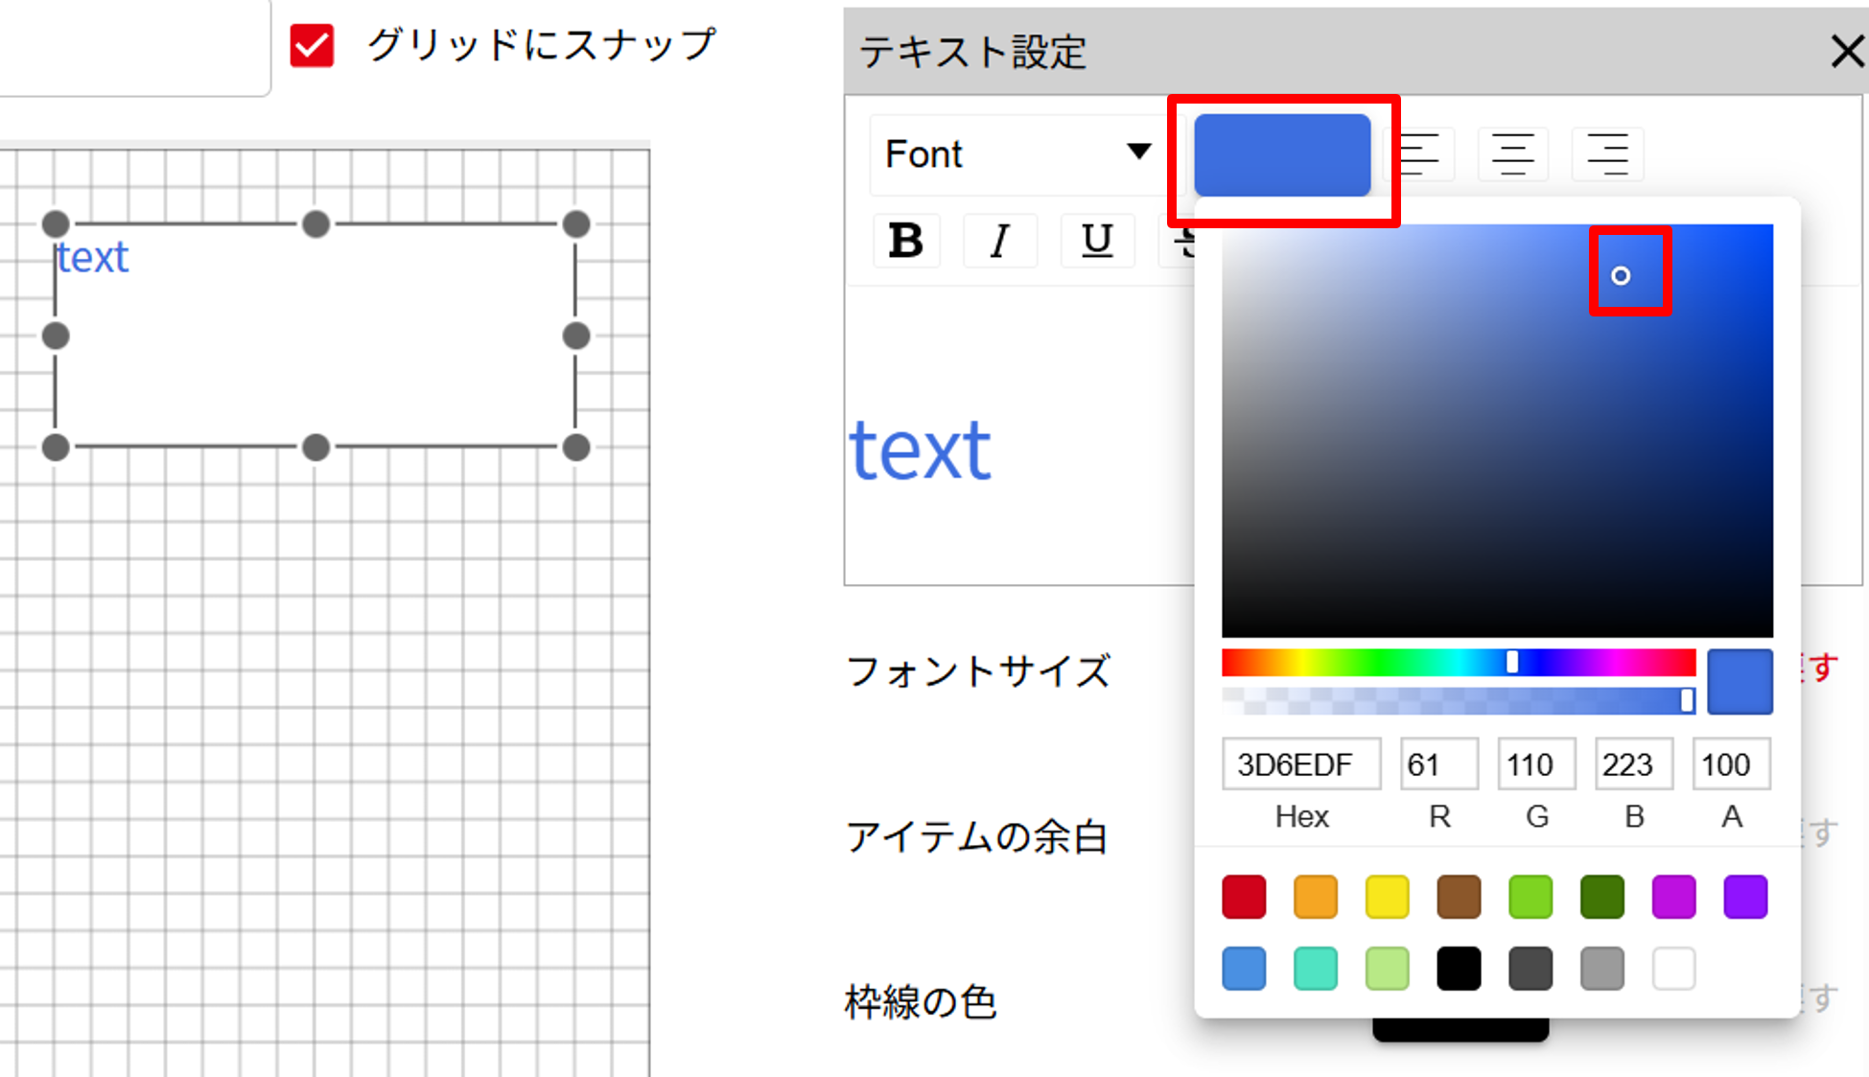Toggle italic formatting button
The height and width of the screenshot is (1077, 1869).
click(1000, 240)
